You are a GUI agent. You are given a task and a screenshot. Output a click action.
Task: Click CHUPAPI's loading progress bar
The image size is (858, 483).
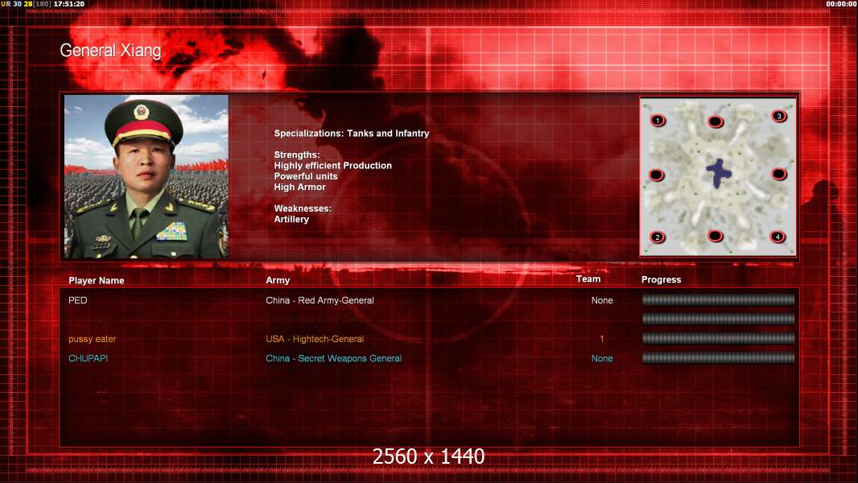click(718, 358)
